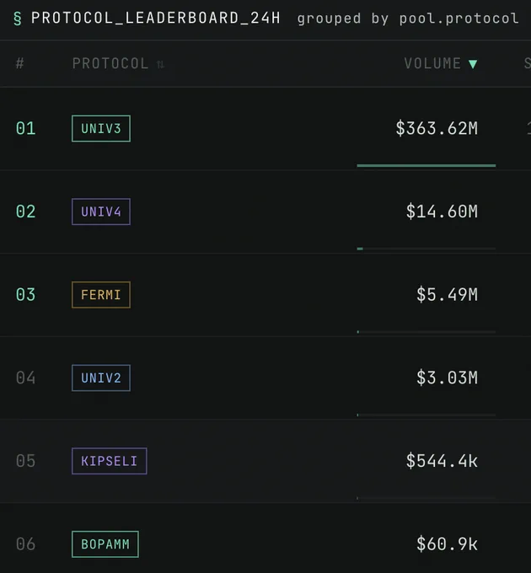Click the VOLUME column header
This screenshot has height=573, width=531.
[x=432, y=63]
